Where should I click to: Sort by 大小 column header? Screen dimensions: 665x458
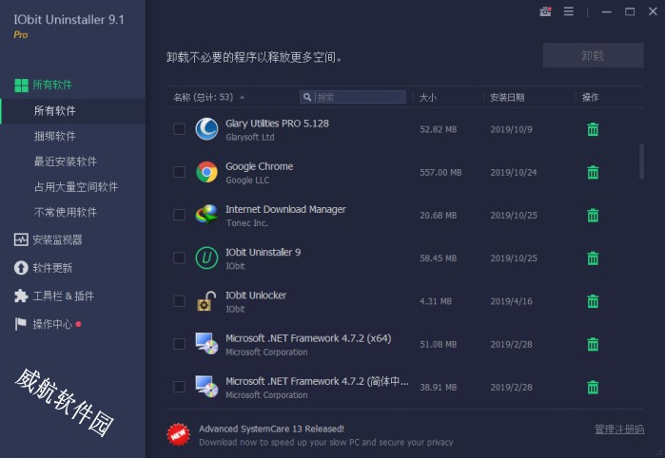(428, 98)
